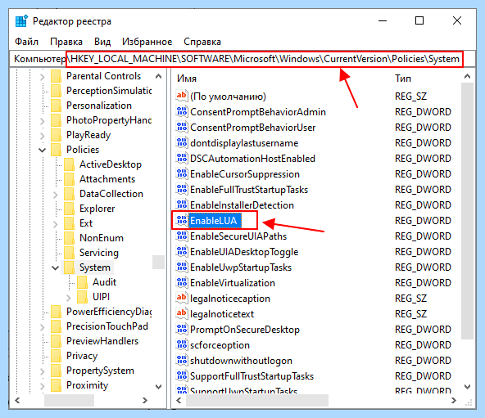485x418 pixels.
Task: Select the PropertySystem key
Action: [x=100, y=371]
